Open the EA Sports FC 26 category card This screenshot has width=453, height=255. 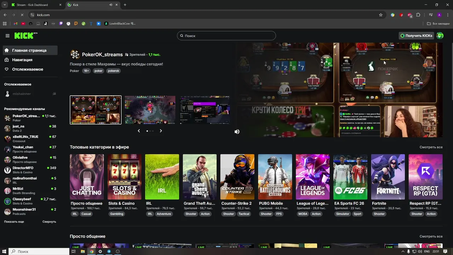pyautogui.click(x=350, y=177)
